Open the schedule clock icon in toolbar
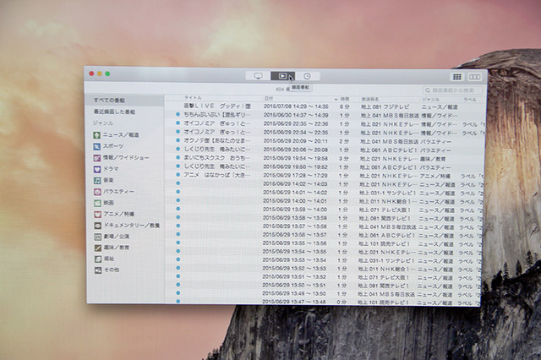 point(307,76)
